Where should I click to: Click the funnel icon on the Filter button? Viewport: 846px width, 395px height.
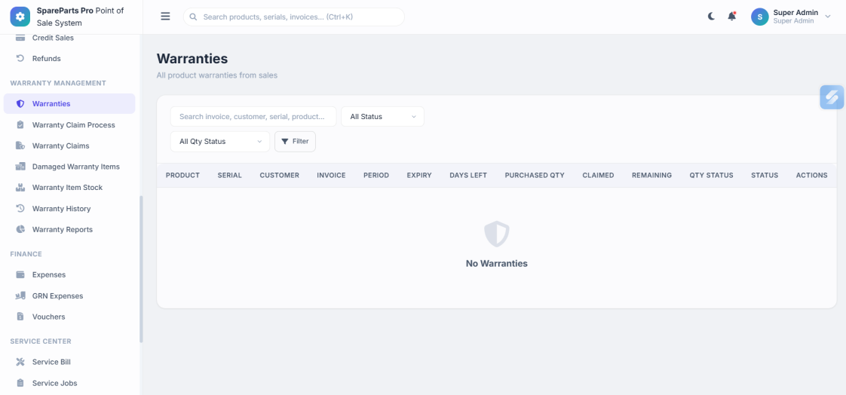coord(285,142)
